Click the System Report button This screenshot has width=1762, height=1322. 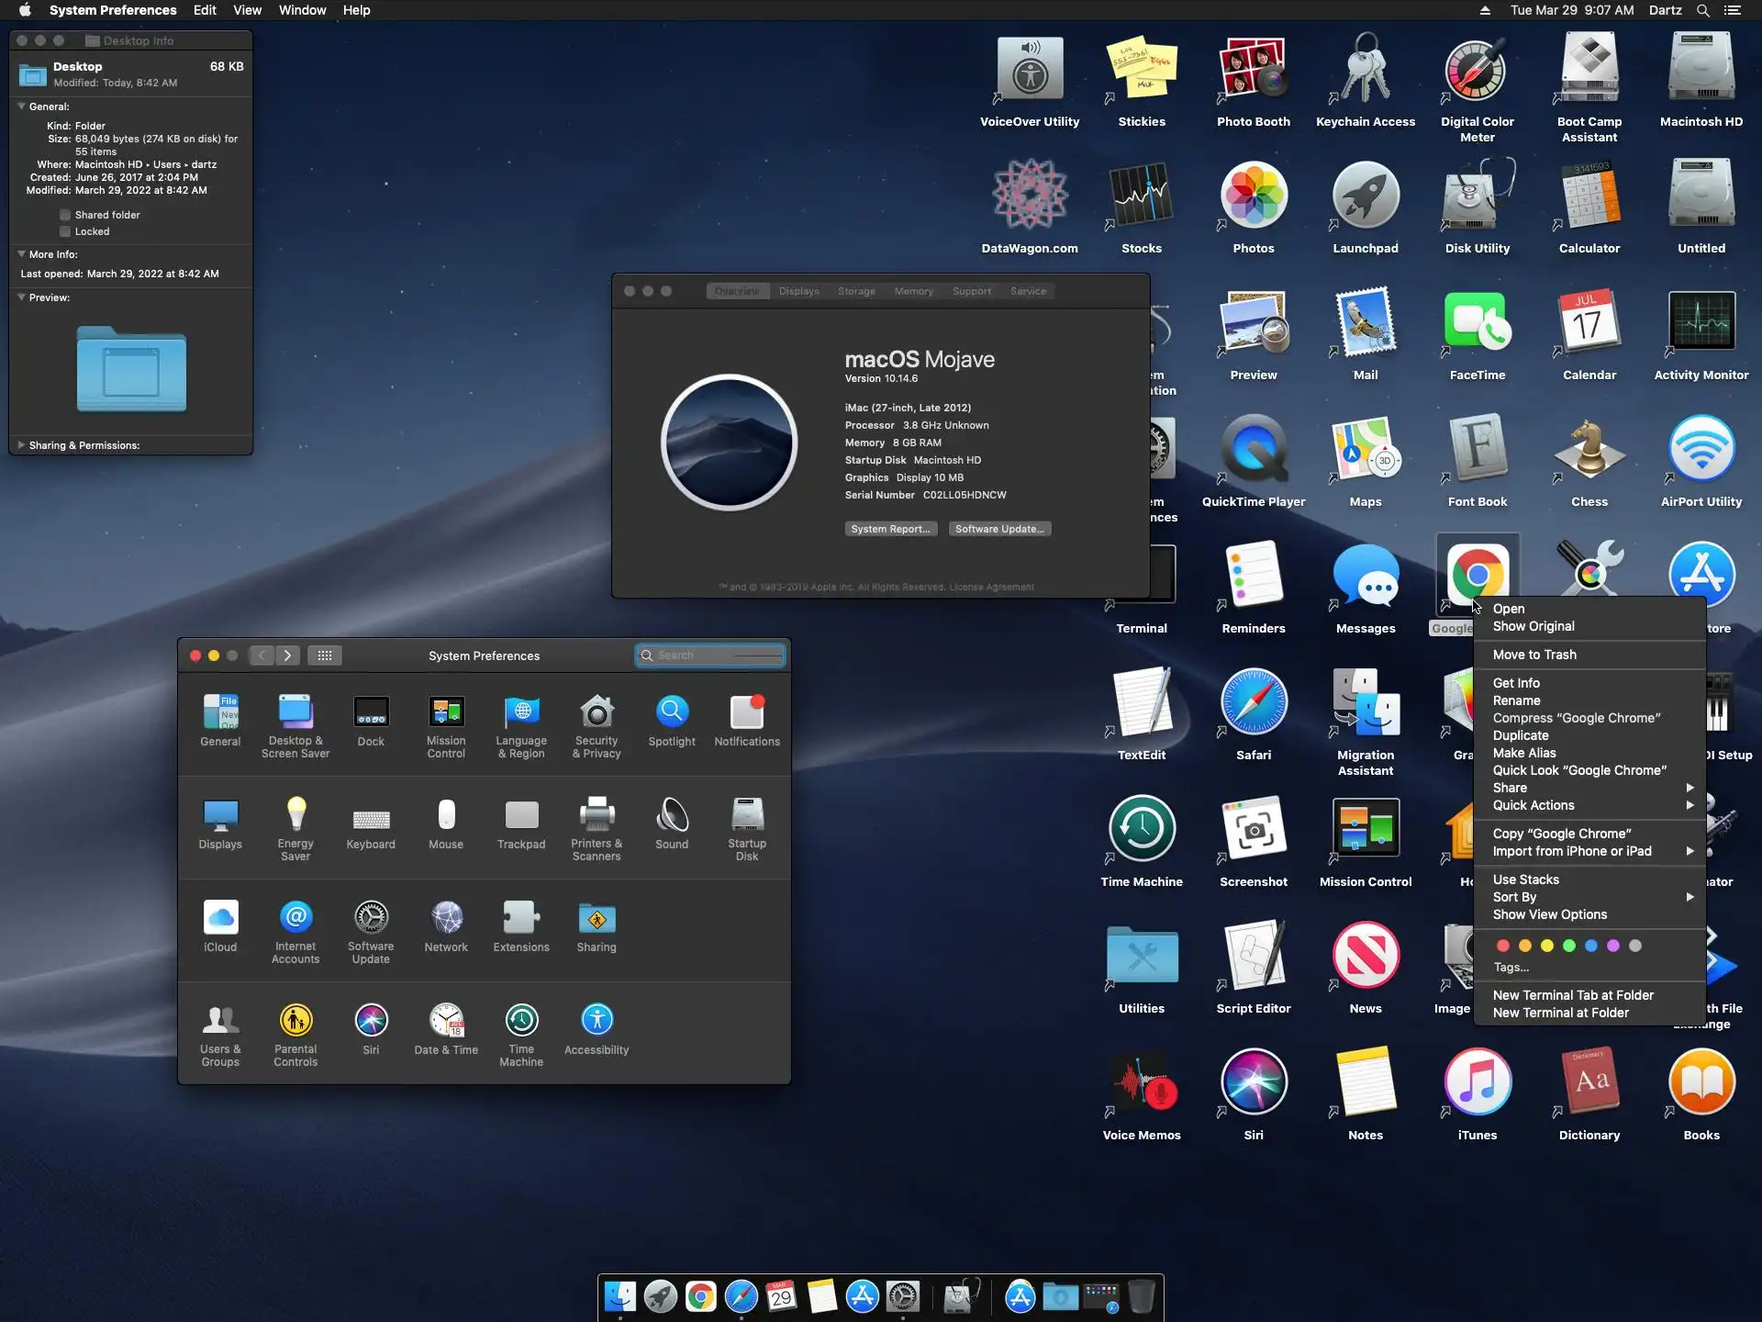coord(890,529)
